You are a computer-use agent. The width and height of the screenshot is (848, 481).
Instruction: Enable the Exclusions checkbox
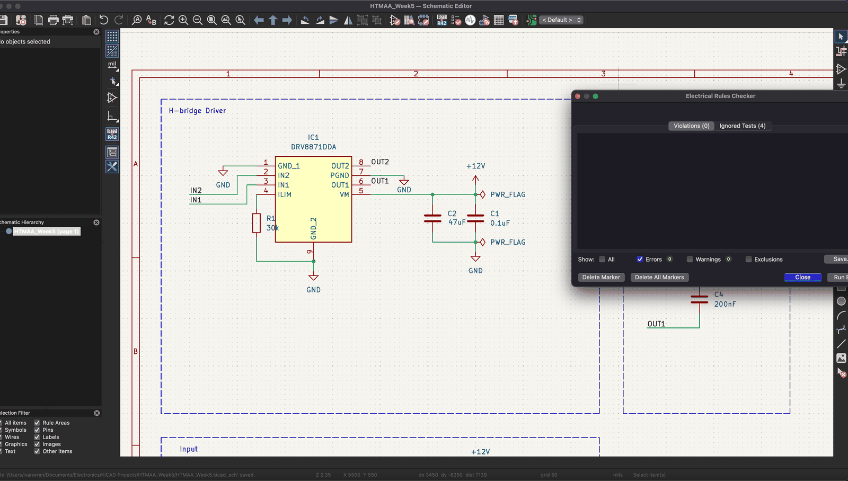748,260
